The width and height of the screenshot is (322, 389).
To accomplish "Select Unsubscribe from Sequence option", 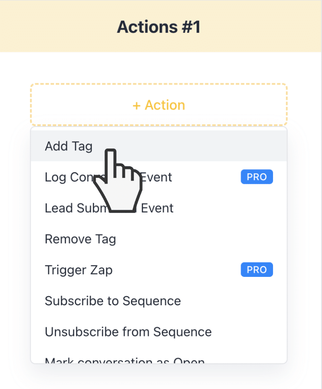I will (159, 332).
